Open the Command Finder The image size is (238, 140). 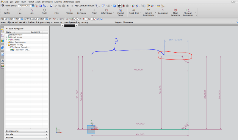point(84,6)
